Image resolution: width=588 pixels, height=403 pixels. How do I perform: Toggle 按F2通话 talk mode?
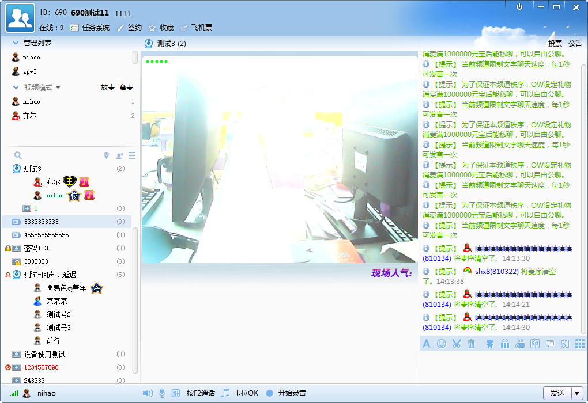pos(201,393)
